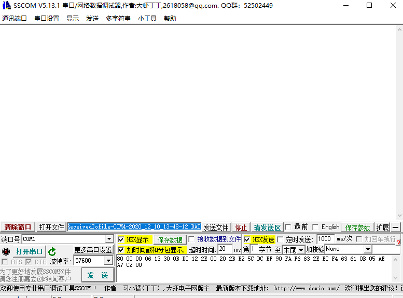Toggle HEX发送 checkbox
This screenshot has width=403, height=298.
[247, 239]
